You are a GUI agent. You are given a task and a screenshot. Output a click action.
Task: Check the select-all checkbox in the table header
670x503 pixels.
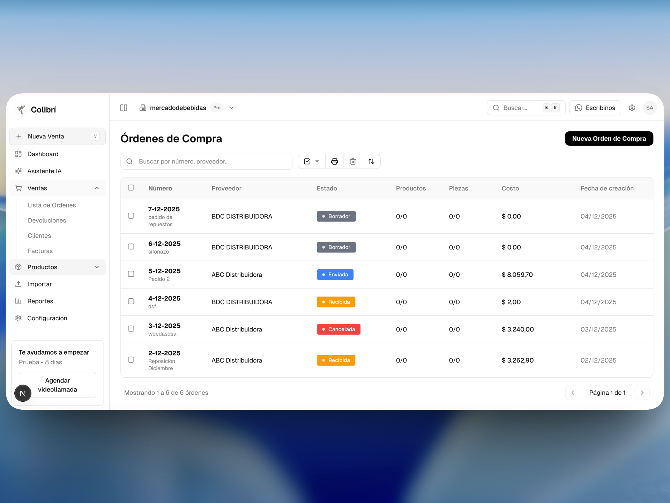coord(131,188)
